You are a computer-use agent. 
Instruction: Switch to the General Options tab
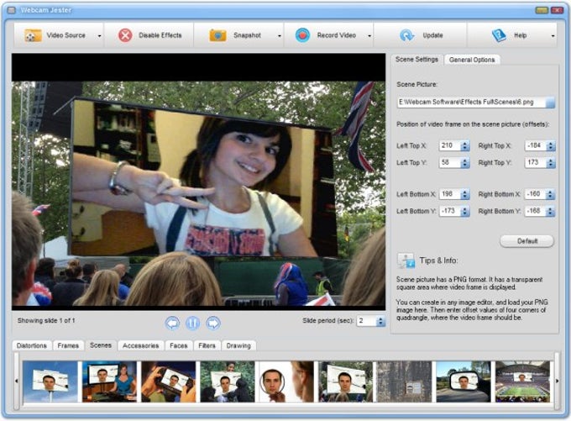point(472,60)
